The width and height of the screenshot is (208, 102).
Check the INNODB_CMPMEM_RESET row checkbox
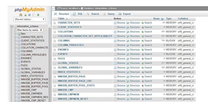point(55,99)
